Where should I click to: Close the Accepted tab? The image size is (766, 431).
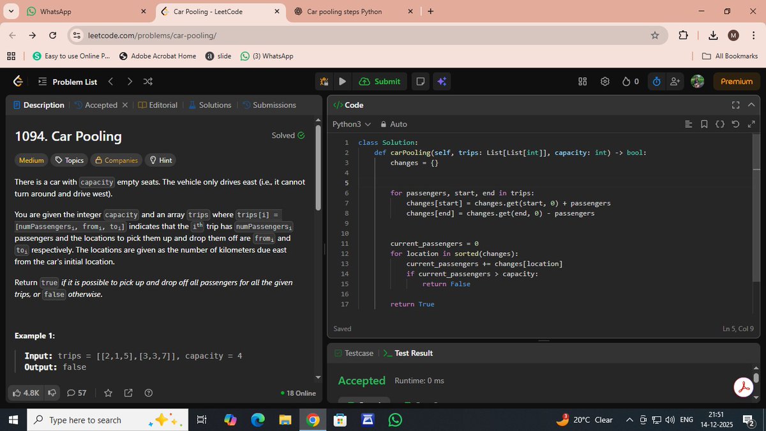pyautogui.click(x=125, y=105)
